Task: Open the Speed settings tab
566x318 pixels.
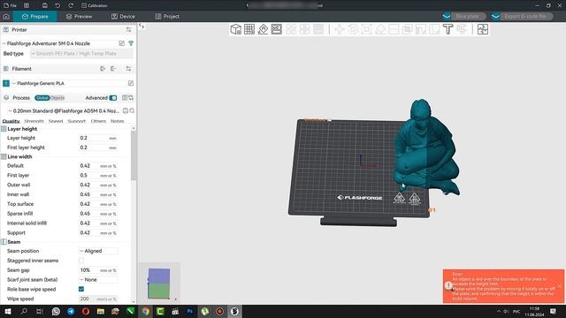Action: pos(56,121)
